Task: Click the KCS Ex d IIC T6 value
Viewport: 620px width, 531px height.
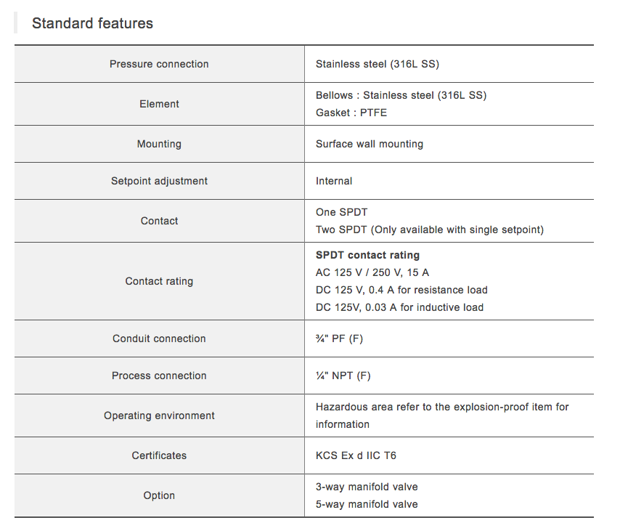Action: 356,455
